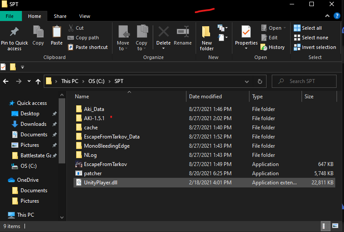Click the Rename icon
This screenshot has height=232, width=344.
[183, 32]
